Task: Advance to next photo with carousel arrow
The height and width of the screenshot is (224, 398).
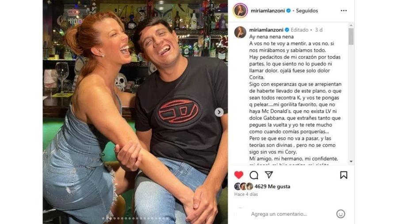Action: coord(219,112)
